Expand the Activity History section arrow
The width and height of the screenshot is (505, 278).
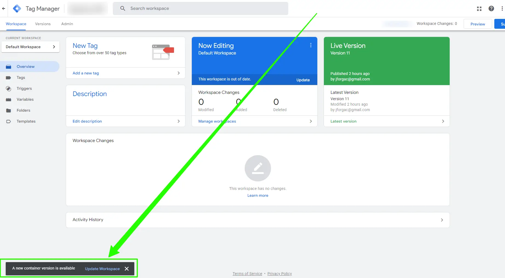442,220
